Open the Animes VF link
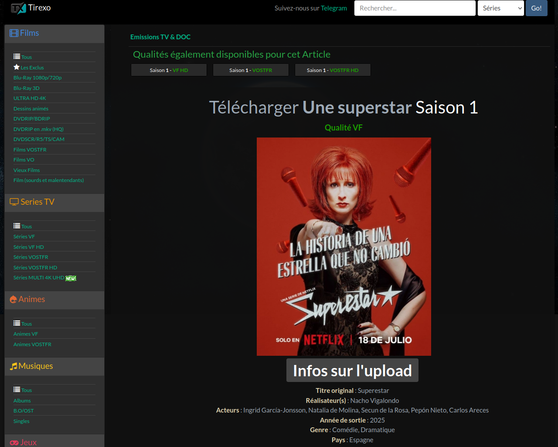 26,334
